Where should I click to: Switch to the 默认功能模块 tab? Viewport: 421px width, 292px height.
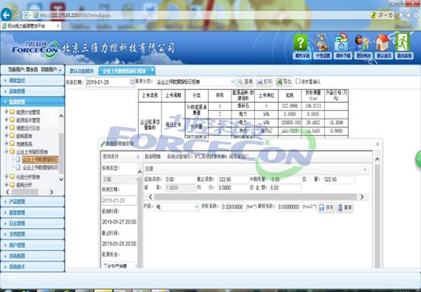[82, 71]
